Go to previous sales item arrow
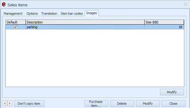190x108 pixels. 5,103
